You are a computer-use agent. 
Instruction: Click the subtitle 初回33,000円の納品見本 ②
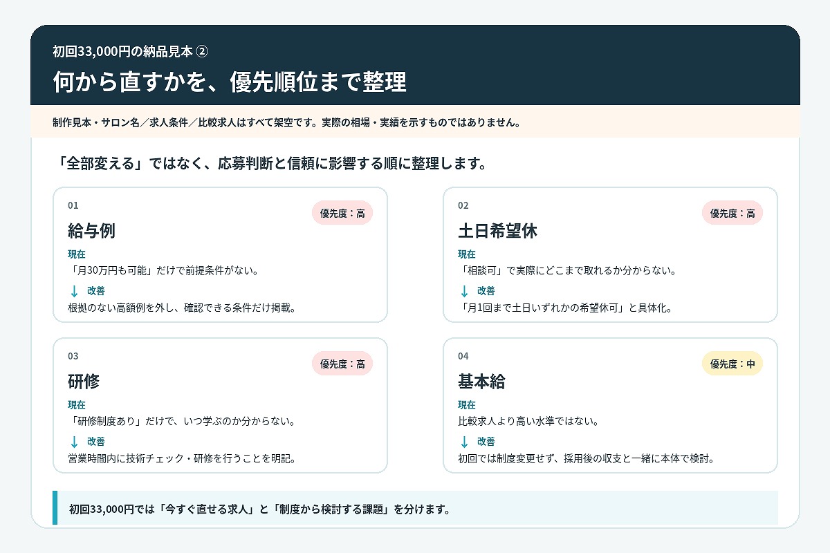pos(130,51)
